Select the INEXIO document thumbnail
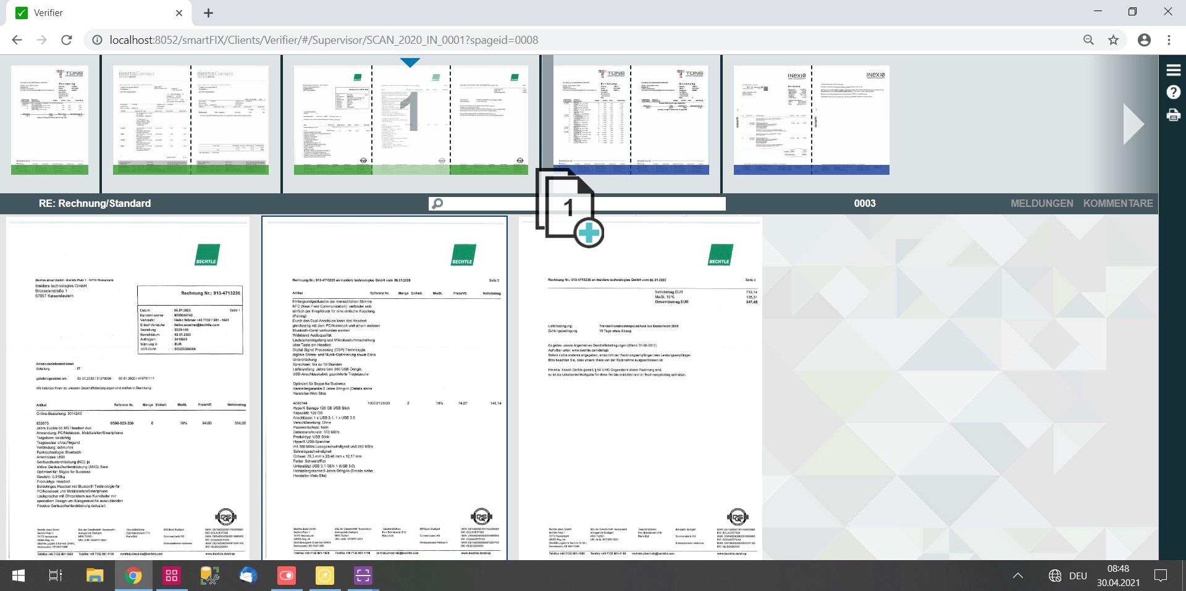Viewport: 1186px width, 591px height. point(811,120)
